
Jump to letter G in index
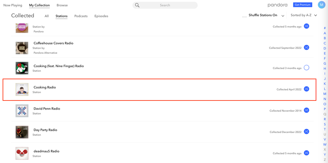(x=325, y=63)
